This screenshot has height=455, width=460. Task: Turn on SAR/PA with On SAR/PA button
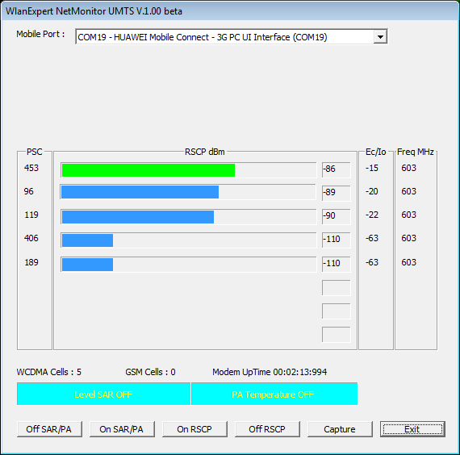pyautogui.click(x=122, y=429)
